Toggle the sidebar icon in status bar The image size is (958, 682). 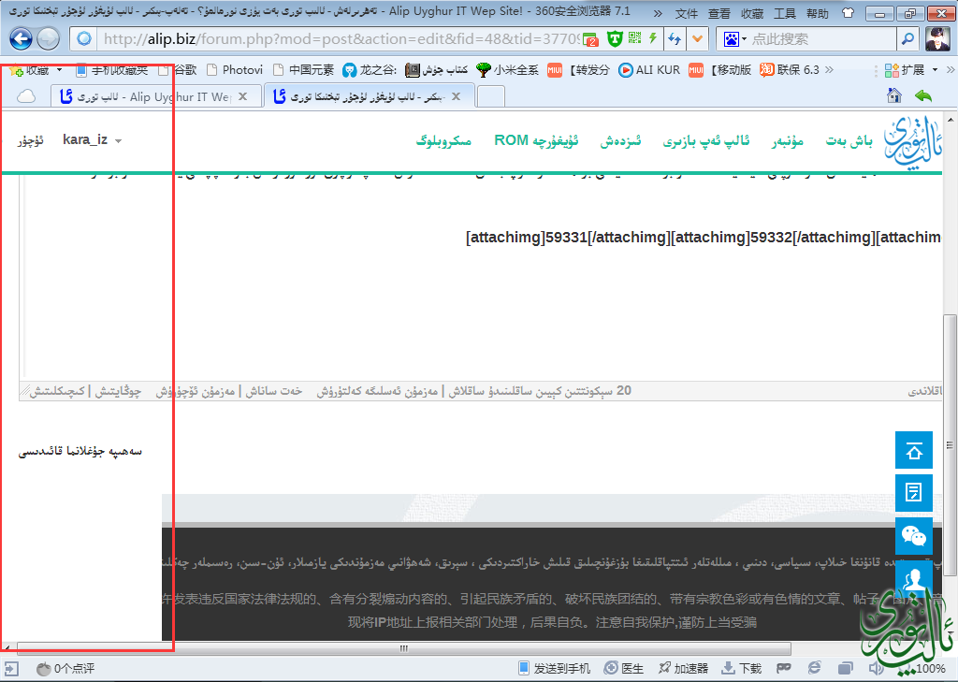point(11,669)
